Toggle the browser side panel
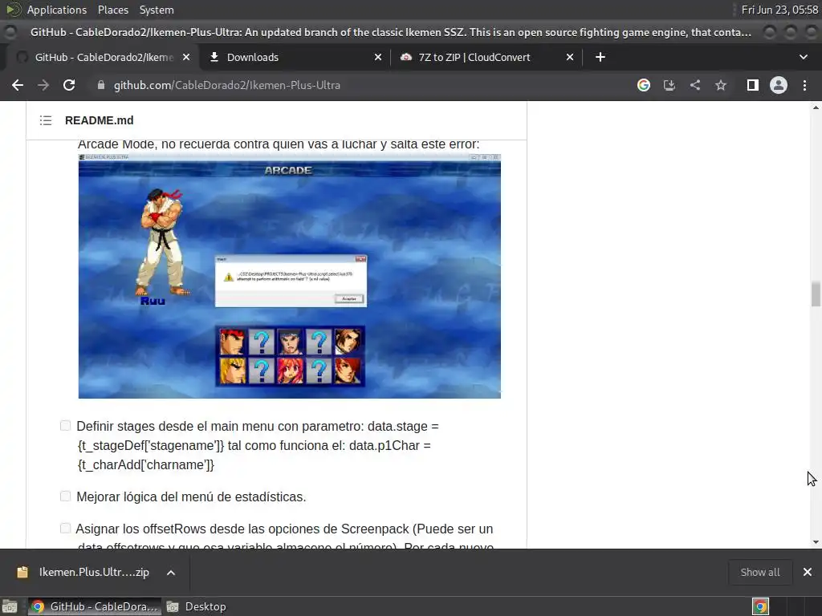 753,85
